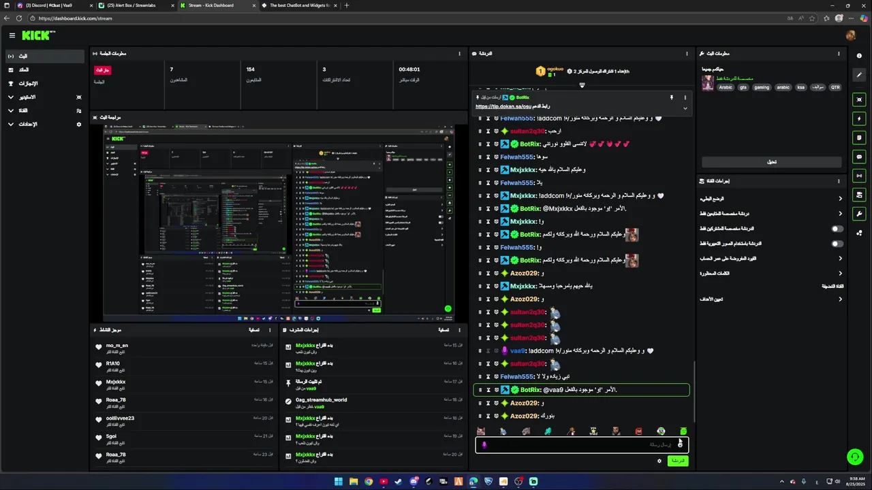Open the hamburger menu beside the Kick logo
The image size is (872, 490).
click(12, 35)
